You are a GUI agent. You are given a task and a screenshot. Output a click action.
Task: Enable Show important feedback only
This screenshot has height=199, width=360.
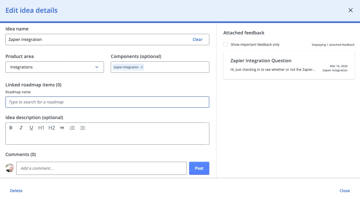pos(226,44)
